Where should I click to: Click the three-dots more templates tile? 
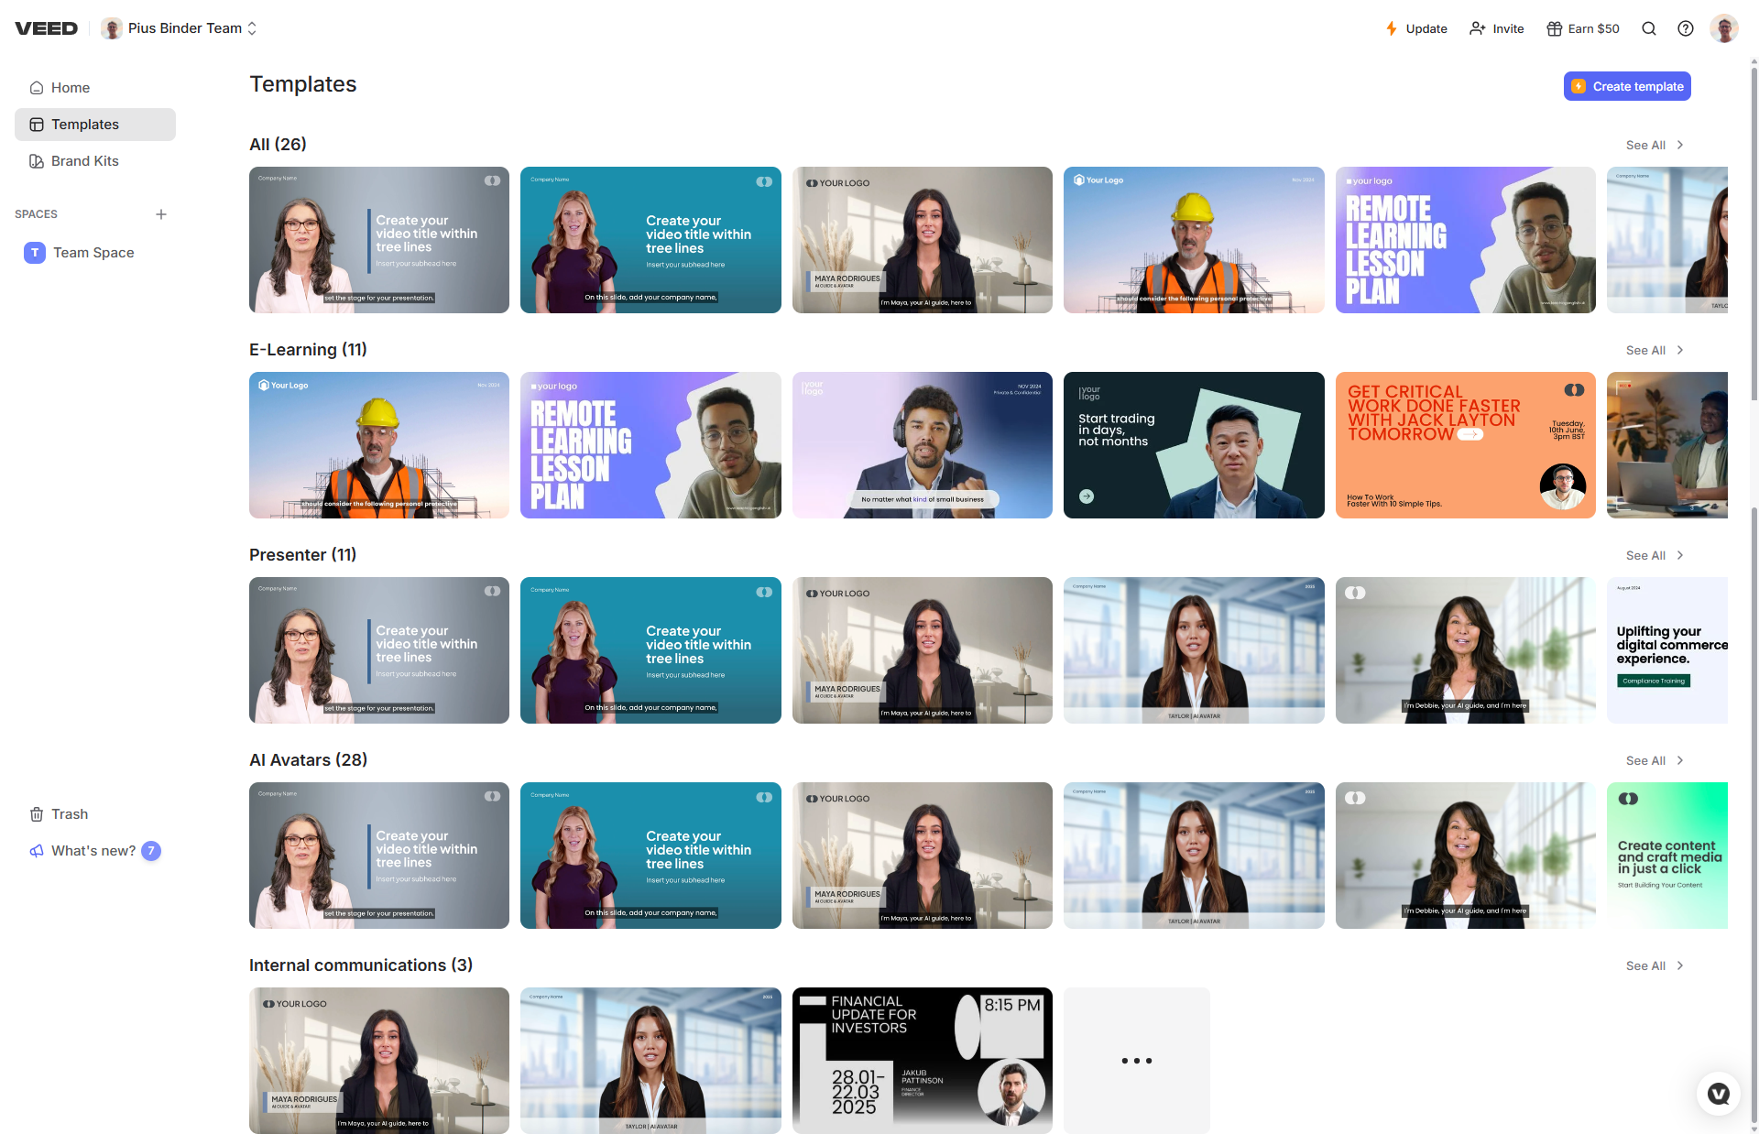click(1136, 1061)
